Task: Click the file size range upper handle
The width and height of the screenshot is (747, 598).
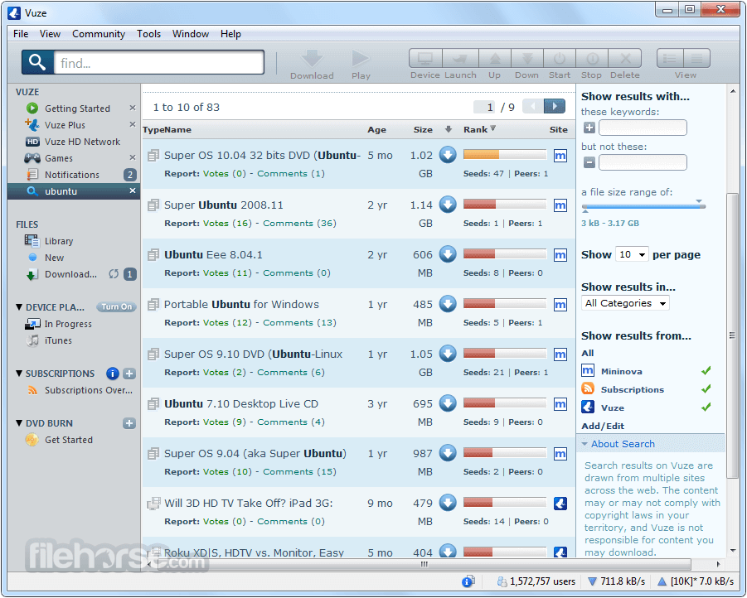Action: (x=699, y=201)
